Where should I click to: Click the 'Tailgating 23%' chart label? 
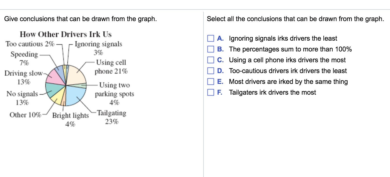(112, 117)
